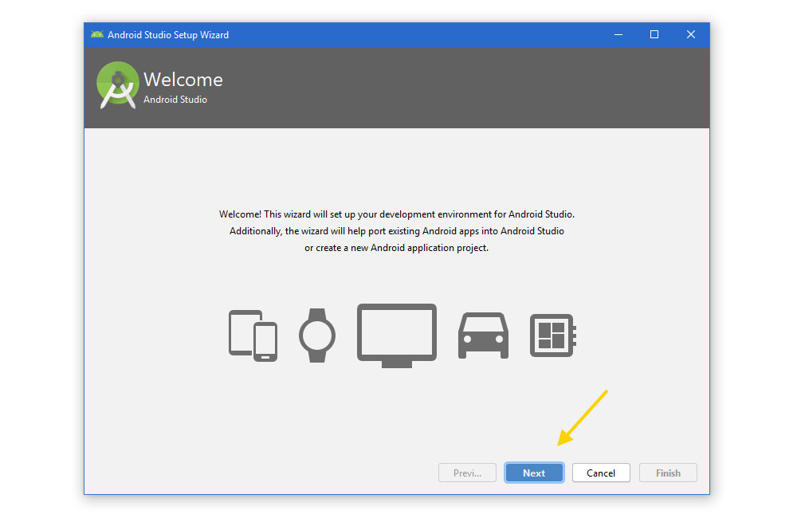Click the Android Studio logo in the header
Viewport: 797px width, 518px height.
click(x=117, y=84)
